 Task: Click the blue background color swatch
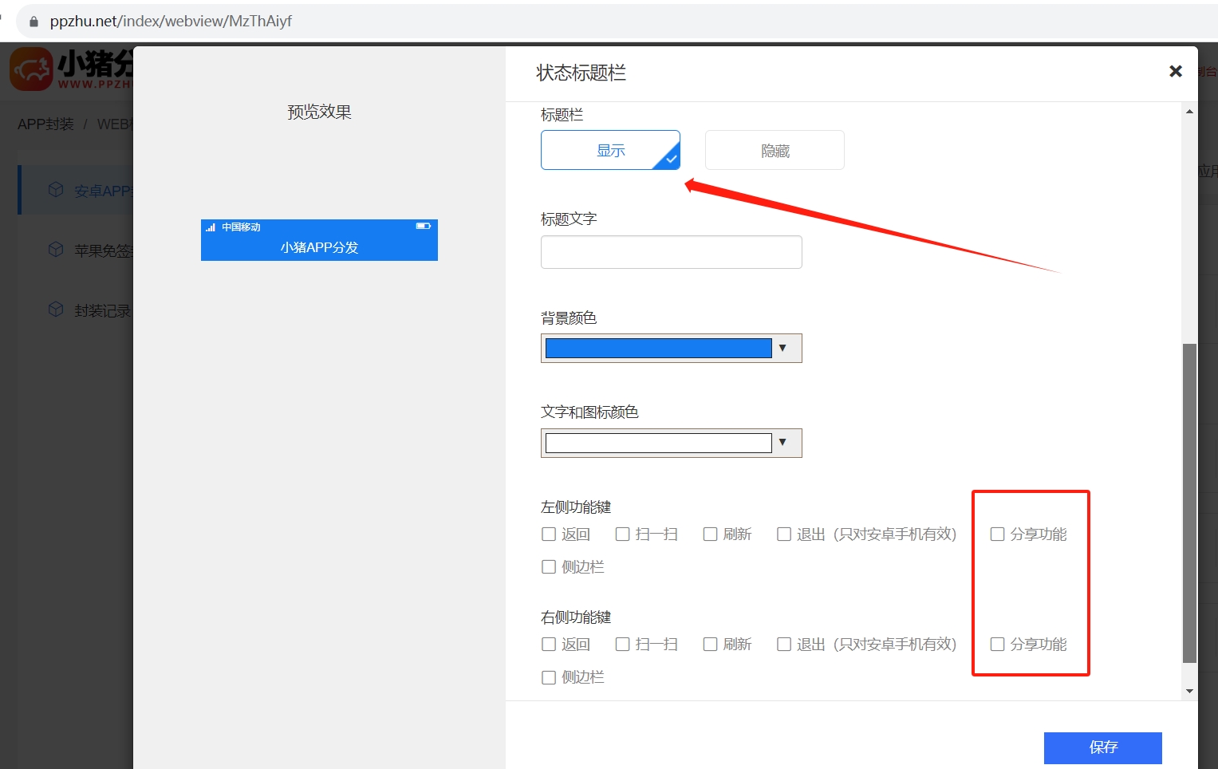point(657,347)
